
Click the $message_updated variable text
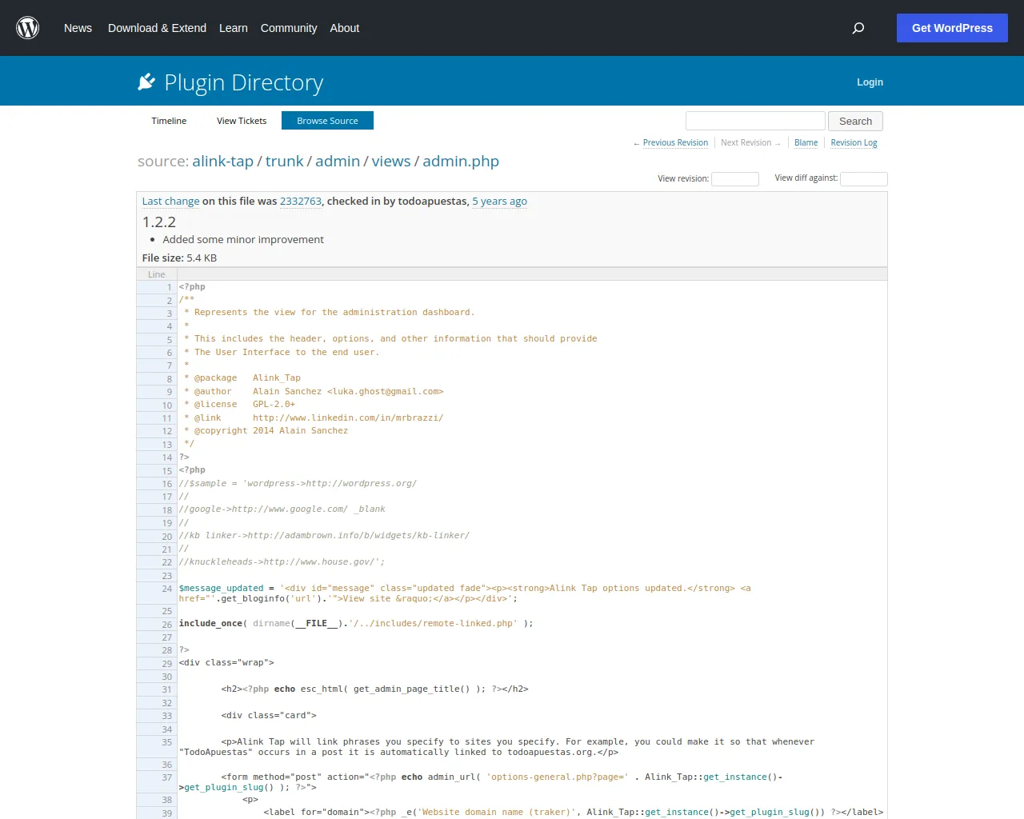[221, 589]
